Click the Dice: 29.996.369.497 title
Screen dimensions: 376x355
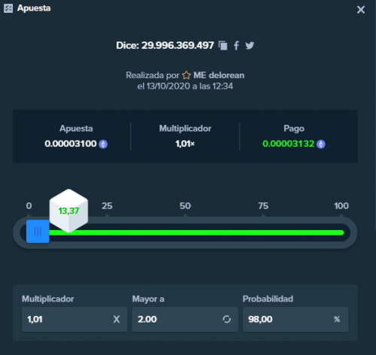165,46
